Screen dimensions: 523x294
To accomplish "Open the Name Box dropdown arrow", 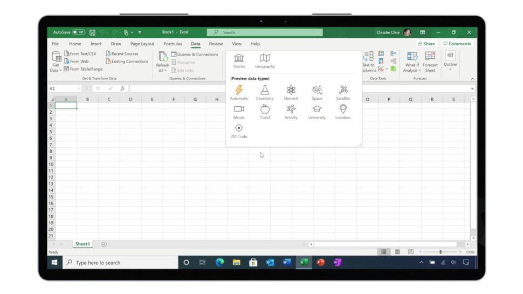I will coord(79,88).
